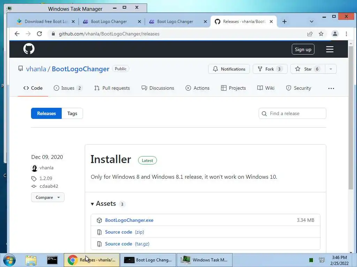Open the Windows Start button
Viewport: 357px width, 267px height.
coord(9,260)
